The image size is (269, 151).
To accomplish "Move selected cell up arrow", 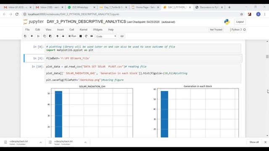I will [x=58, y=36].
